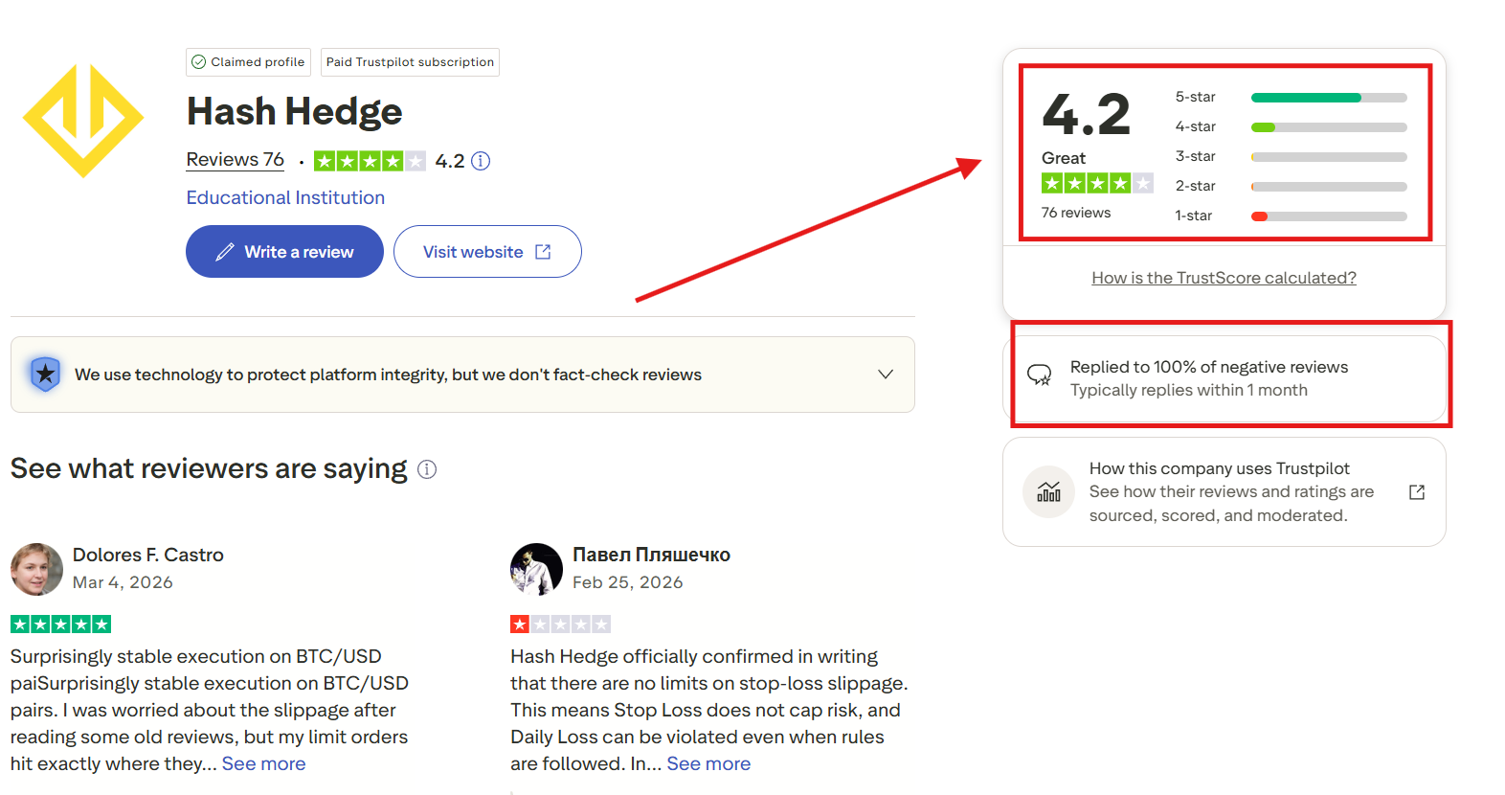Open How is the TrustScore calculated link
Viewport: 1505px width, 795px height.
[x=1224, y=278]
